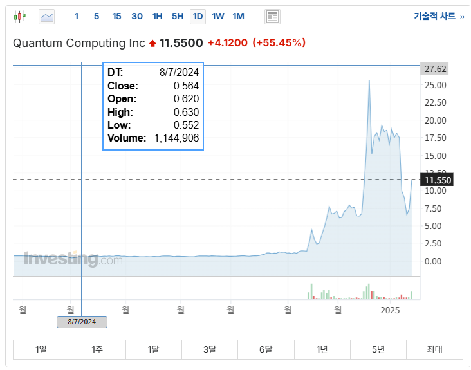
Task: Choose the 15 minute interval
Action: 116,16
